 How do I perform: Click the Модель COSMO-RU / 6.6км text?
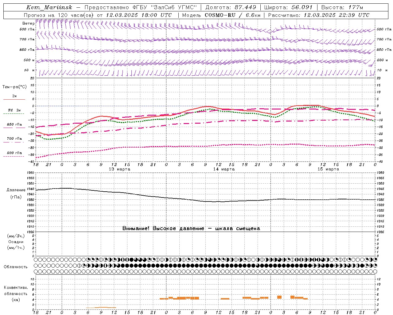(x=221, y=15)
